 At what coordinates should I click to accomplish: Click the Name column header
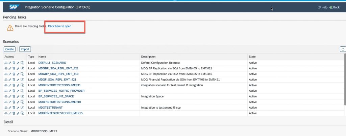click(88, 57)
